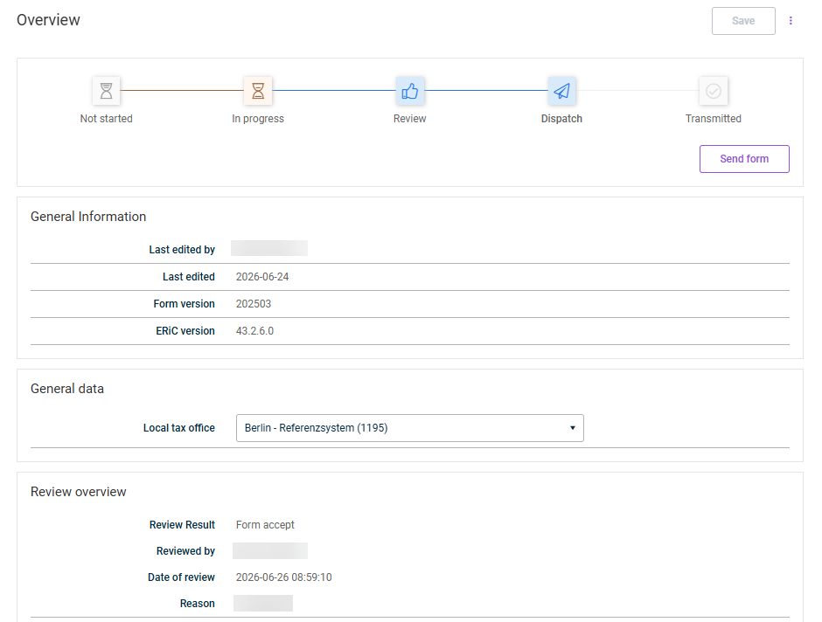Click the Review Result label
Screen dimensions: 822x622
[x=182, y=525]
